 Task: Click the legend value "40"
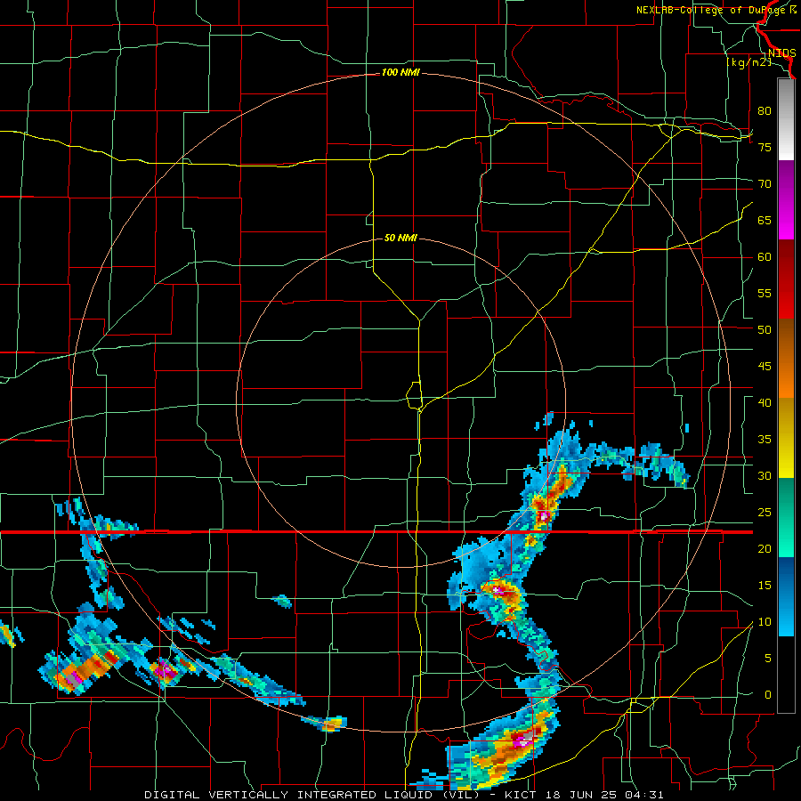click(765, 402)
